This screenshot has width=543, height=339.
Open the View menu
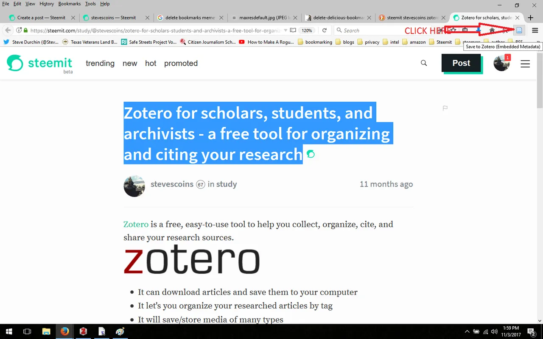pyautogui.click(x=30, y=4)
